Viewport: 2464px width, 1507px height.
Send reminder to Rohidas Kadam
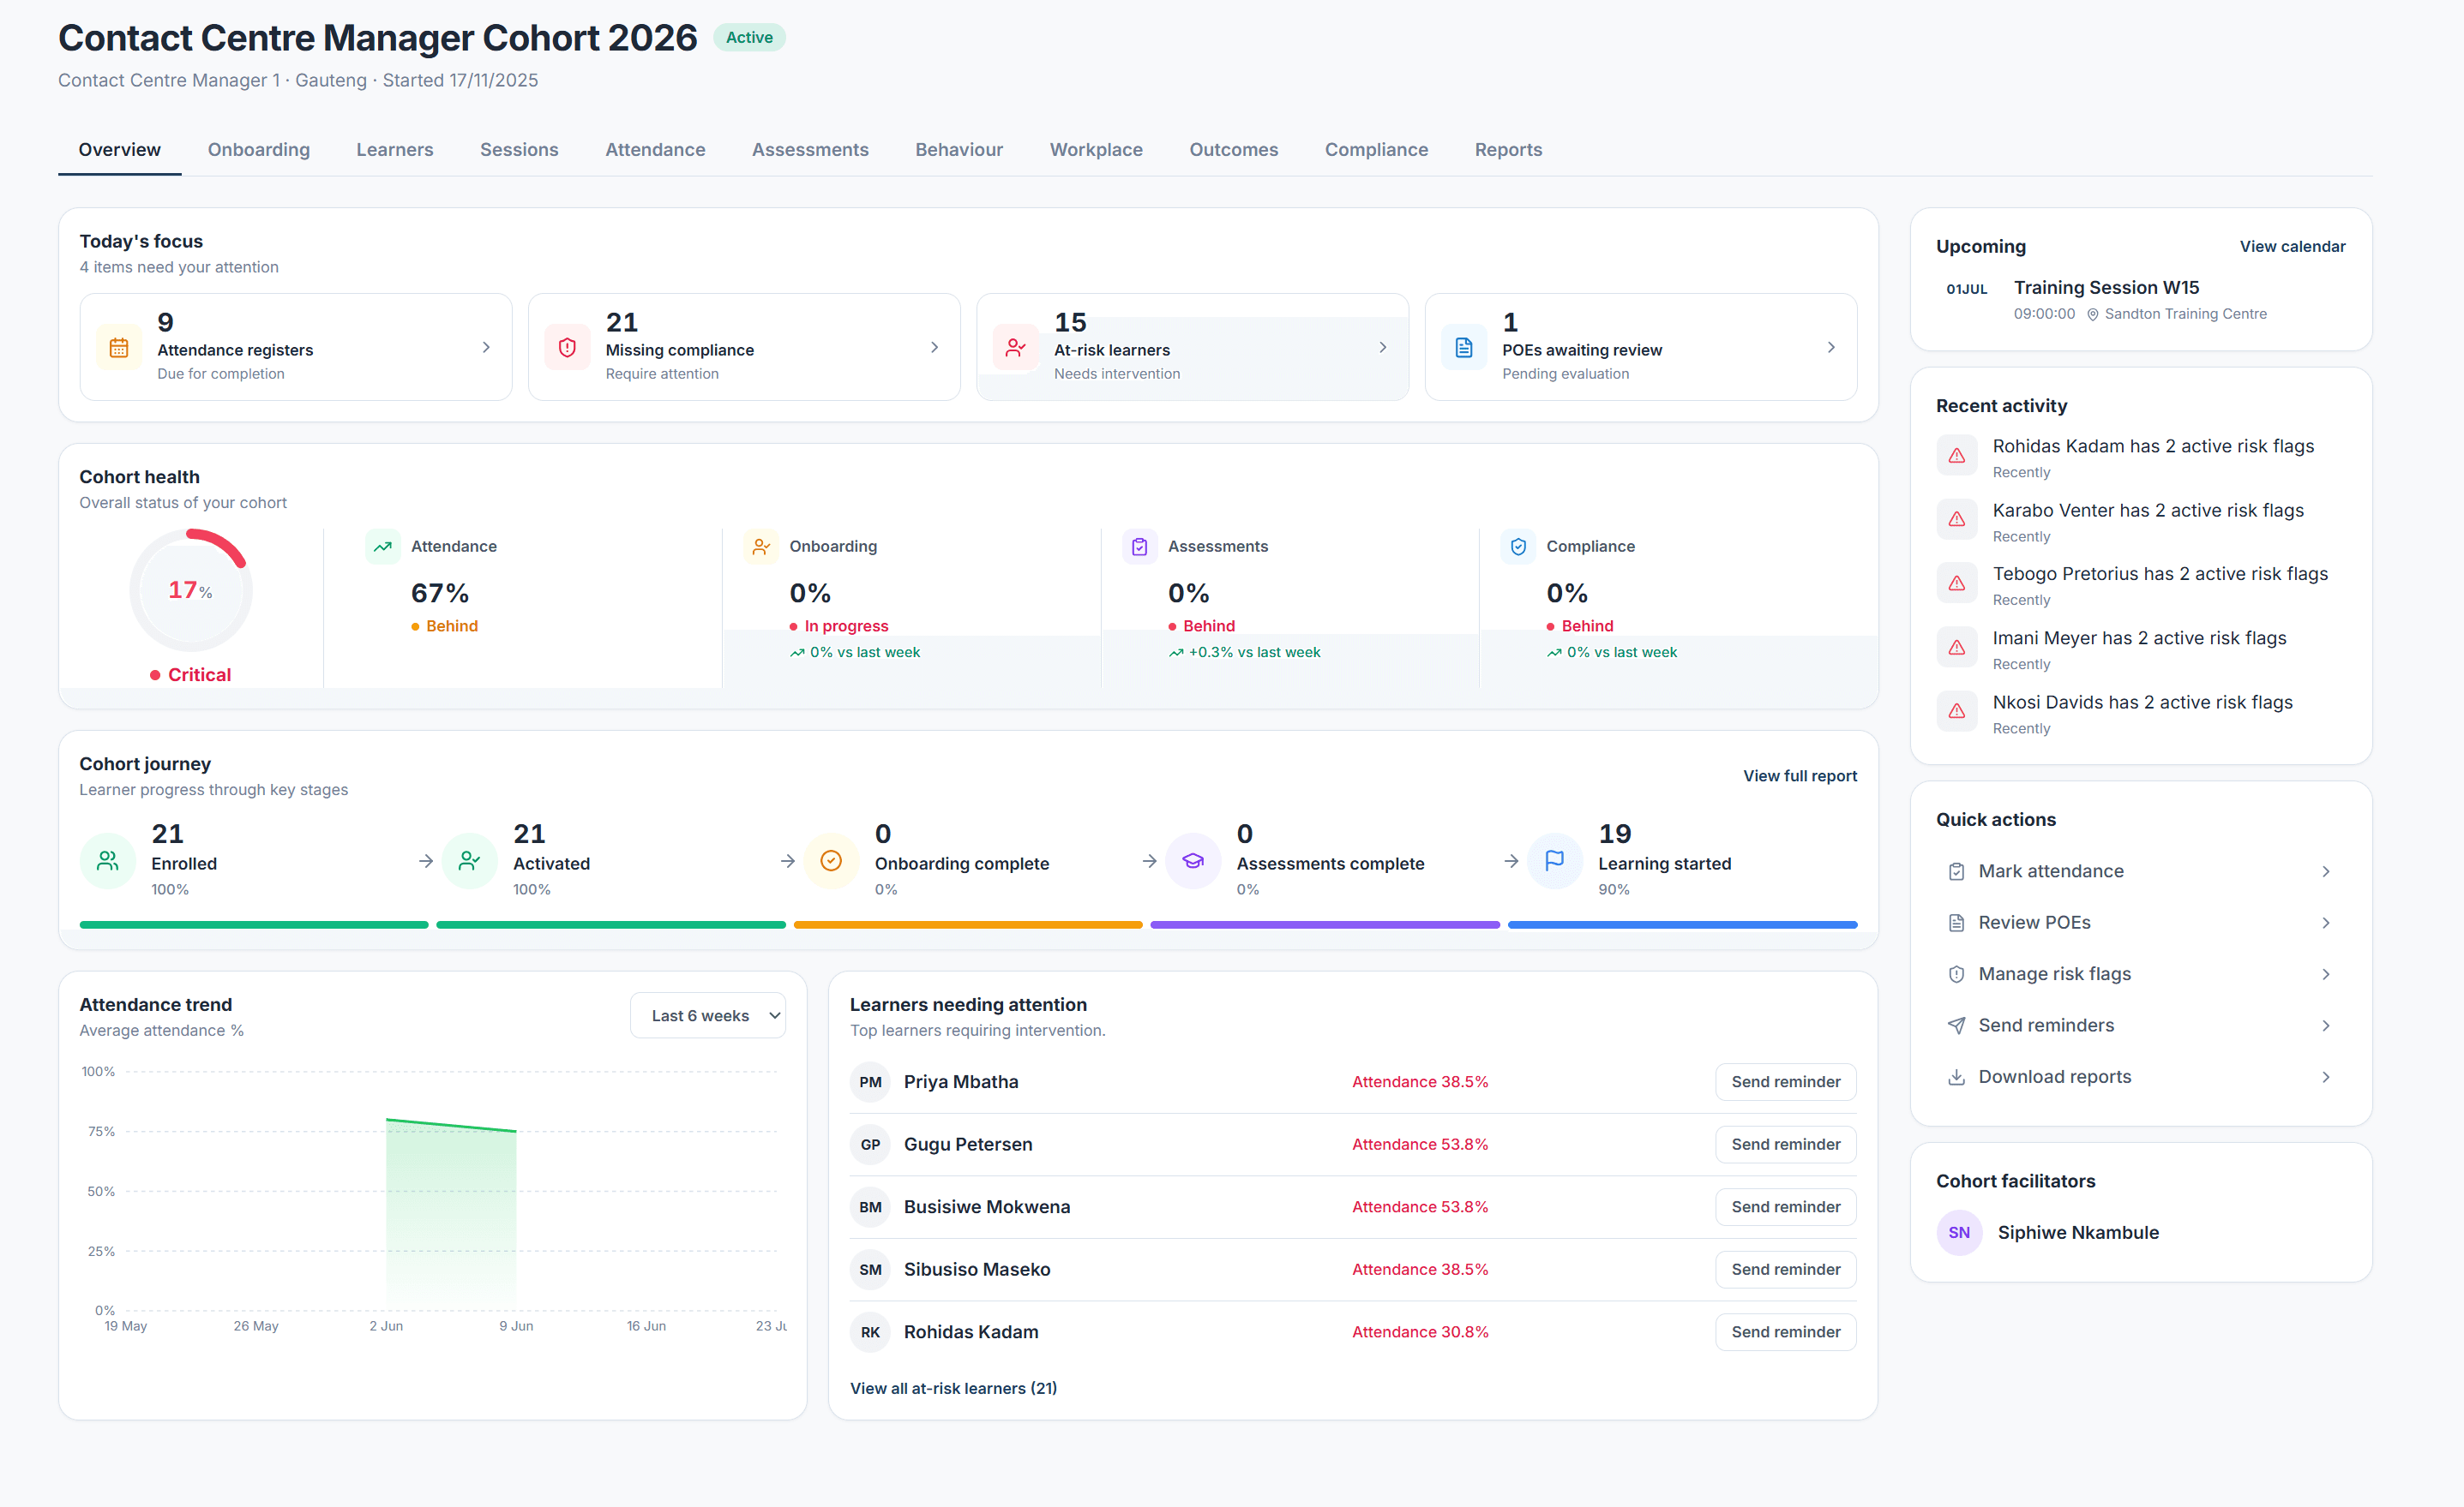[x=1785, y=1332]
